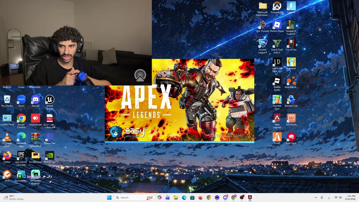
Task: Select the League of Legends icon
Action: click(291, 28)
